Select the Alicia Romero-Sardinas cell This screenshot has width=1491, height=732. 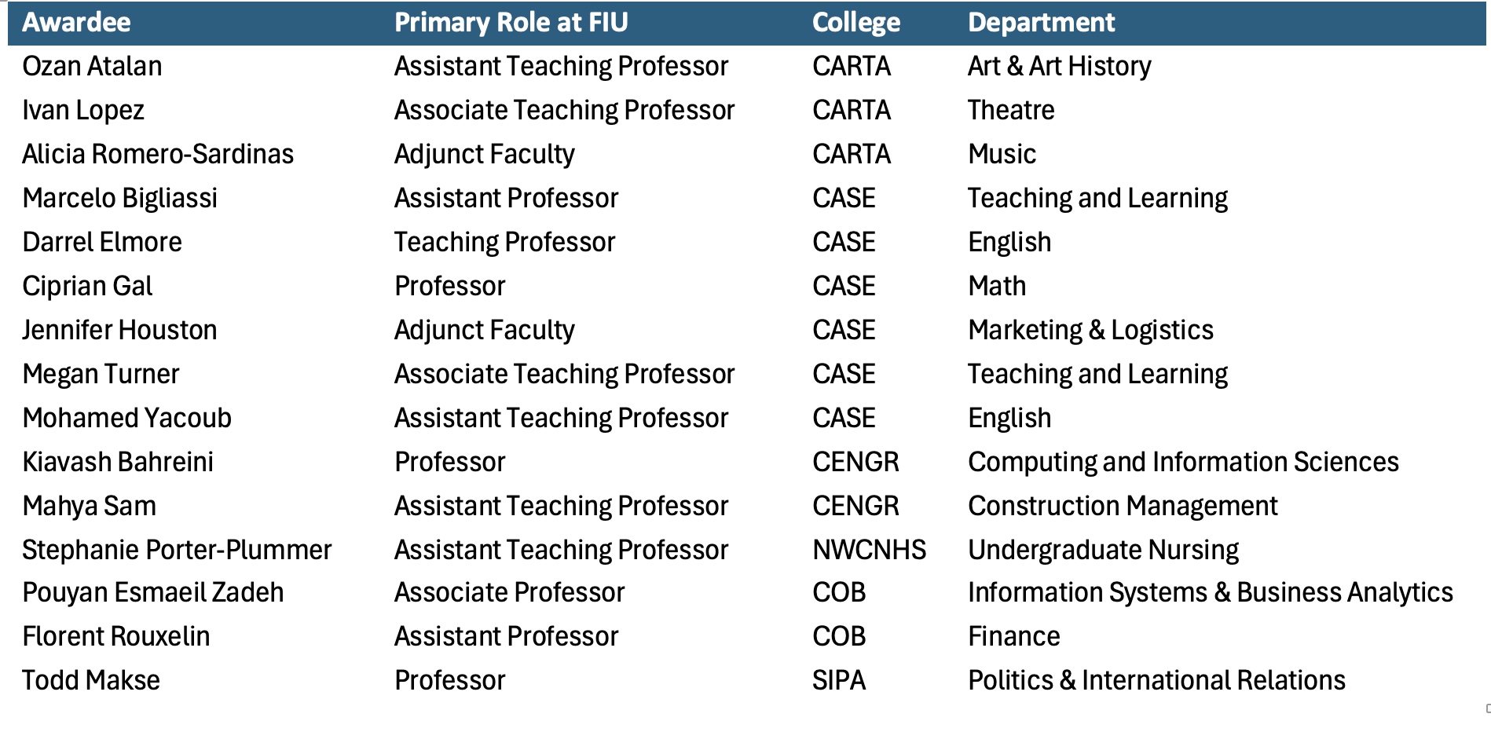(158, 155)
